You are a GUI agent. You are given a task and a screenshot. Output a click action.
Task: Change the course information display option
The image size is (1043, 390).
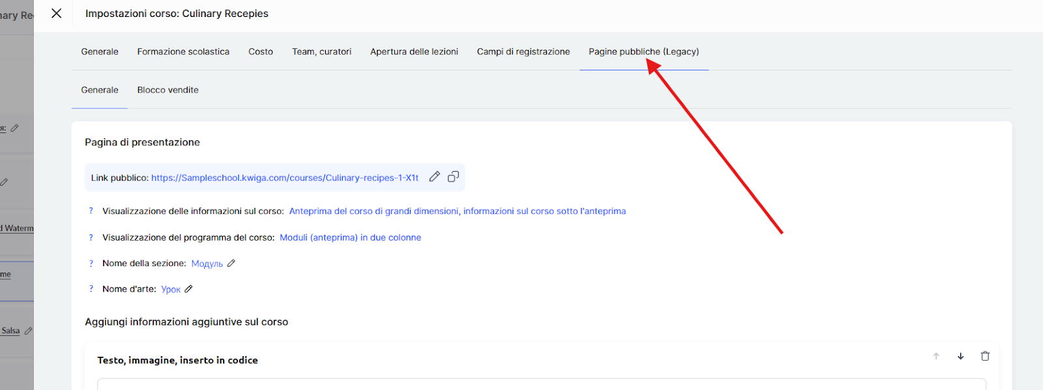coord(457,211)
